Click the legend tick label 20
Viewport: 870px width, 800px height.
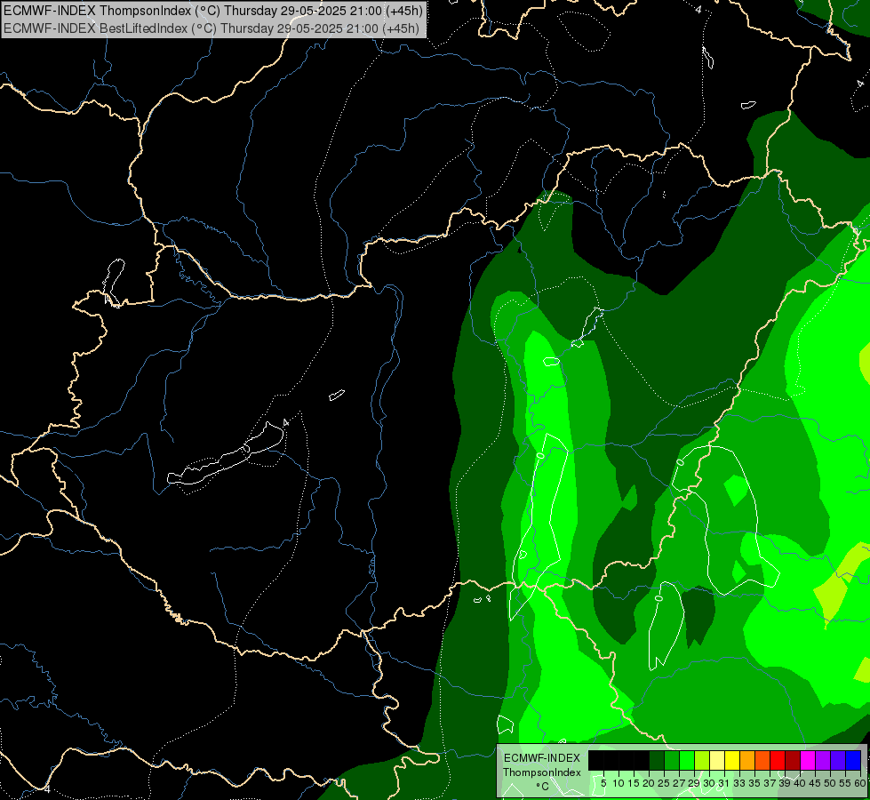point(649,783)
